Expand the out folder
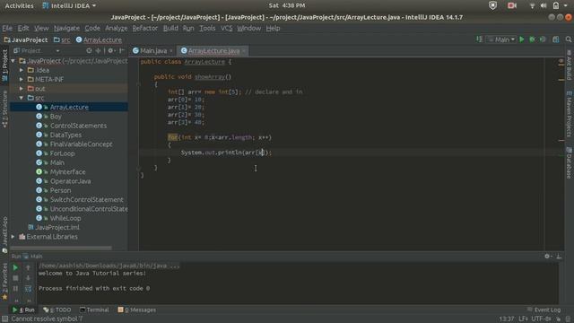 (x=22, y=89)
